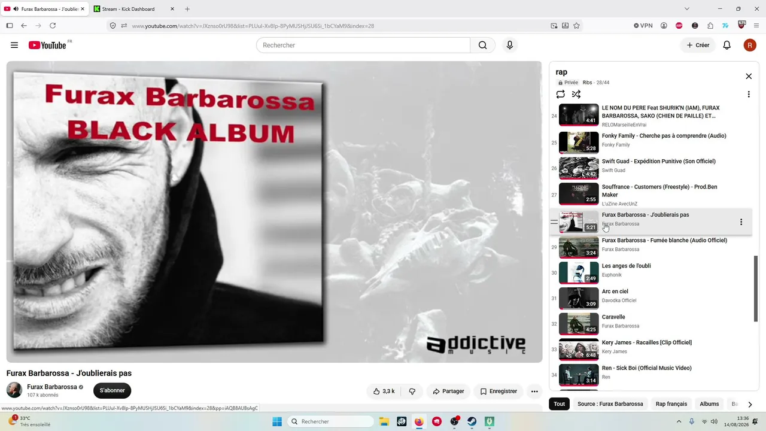Click the YouTube search magnifier button
Image resolution: width=766 pixels, height=431 pixels.
[x=482, y=45]
